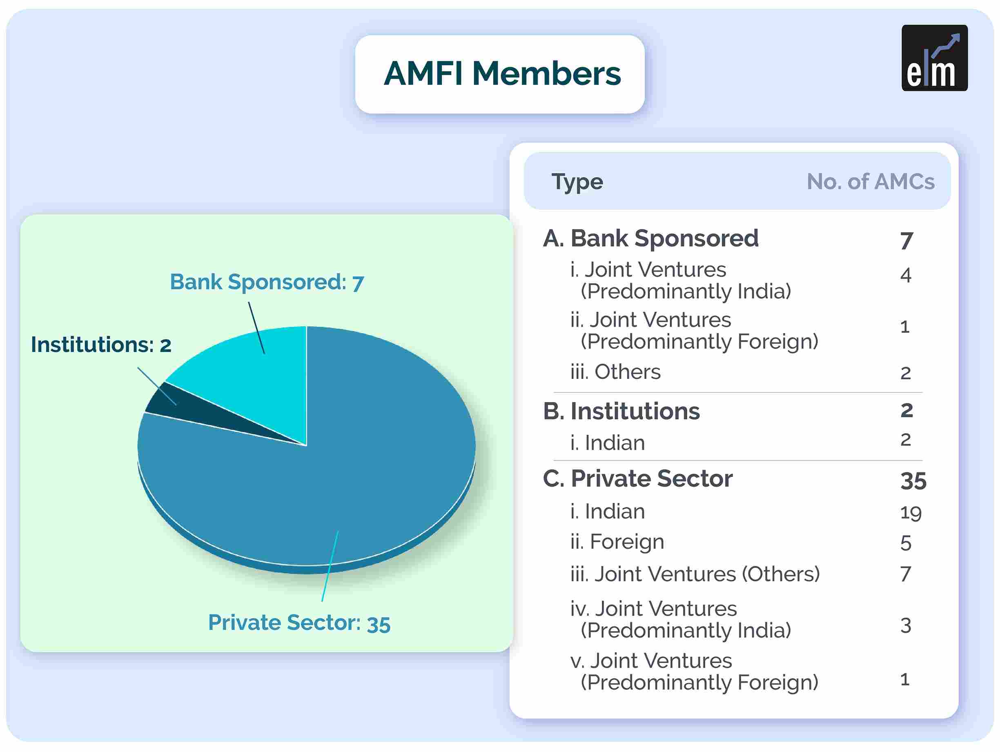The width and height of the screenshot is (1000, 752).
Task: Click the 'Private Sector: 35' chart label
Action: pos(299,623)
